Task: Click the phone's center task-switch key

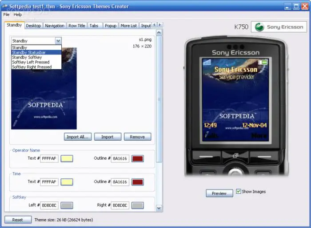Action: (x=235, y=156)
